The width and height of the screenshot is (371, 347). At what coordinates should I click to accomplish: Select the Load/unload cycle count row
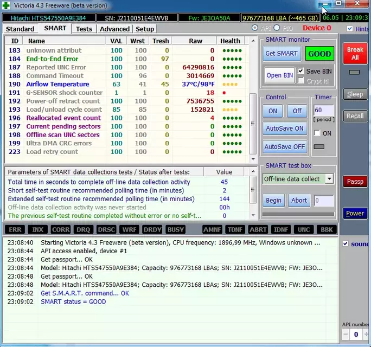pyautogui.click(x=126, y=110)
